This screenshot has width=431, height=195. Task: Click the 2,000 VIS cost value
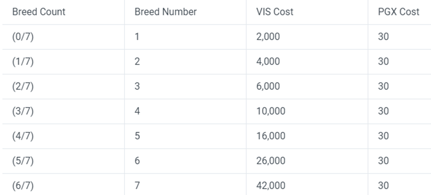click(268, 37)
